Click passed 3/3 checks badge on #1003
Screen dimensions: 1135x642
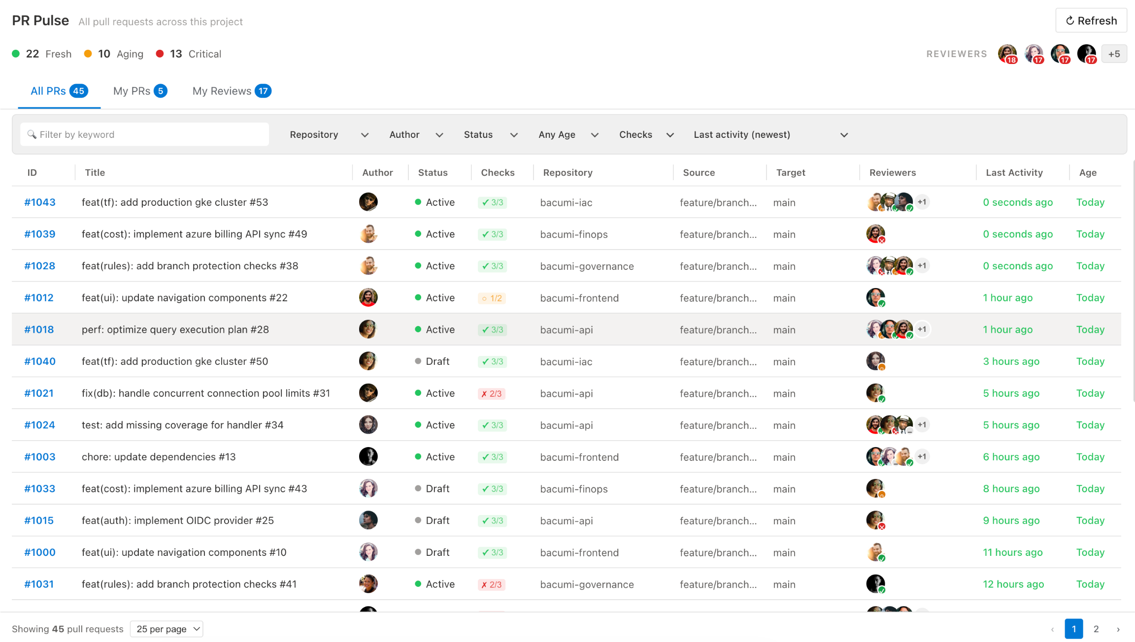[492, 457]
